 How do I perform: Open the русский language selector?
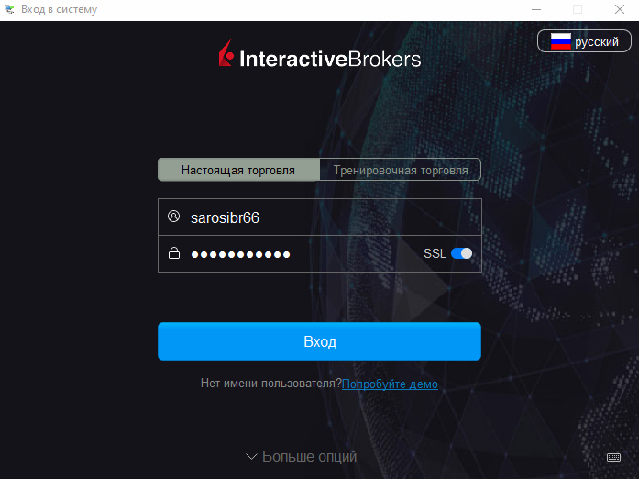(x=584, y=41)
